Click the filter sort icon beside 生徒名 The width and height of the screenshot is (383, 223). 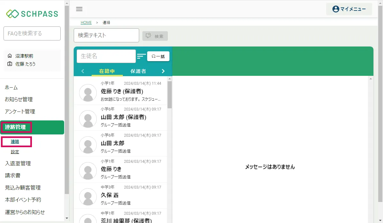(141, 56)
